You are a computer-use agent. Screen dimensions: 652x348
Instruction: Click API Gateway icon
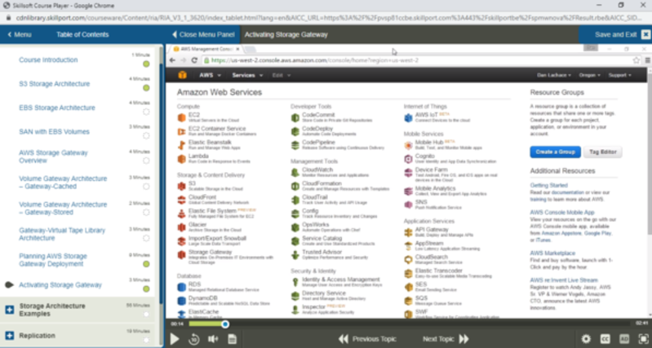tap(408, 232)
